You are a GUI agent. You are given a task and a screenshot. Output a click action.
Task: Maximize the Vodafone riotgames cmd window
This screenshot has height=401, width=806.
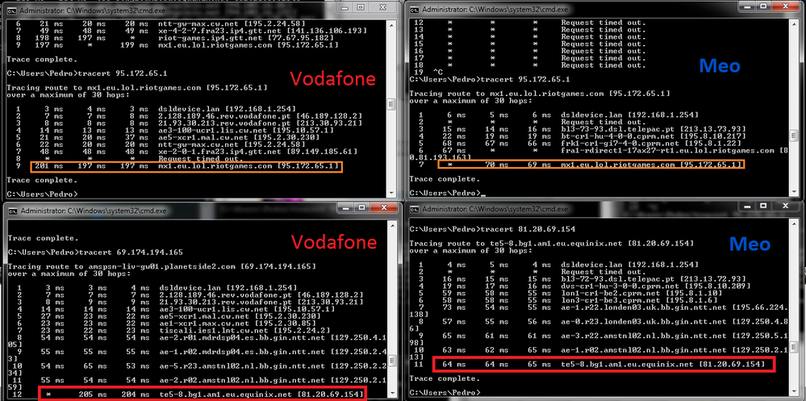361,6
